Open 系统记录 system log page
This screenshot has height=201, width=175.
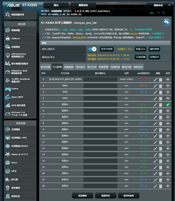[20, 196]
